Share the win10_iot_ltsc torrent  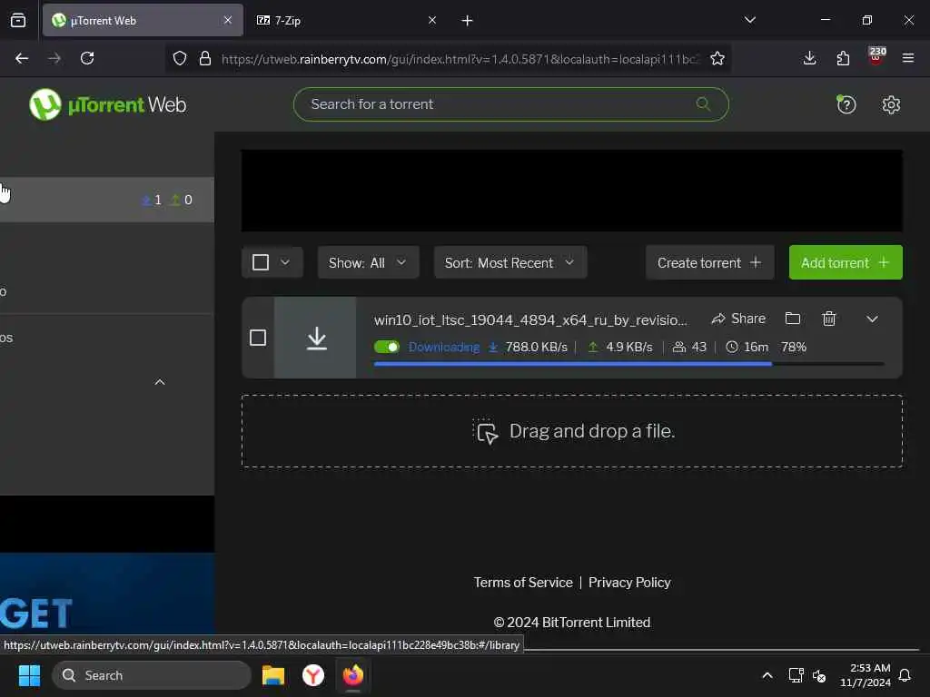[x=738, y=319]
